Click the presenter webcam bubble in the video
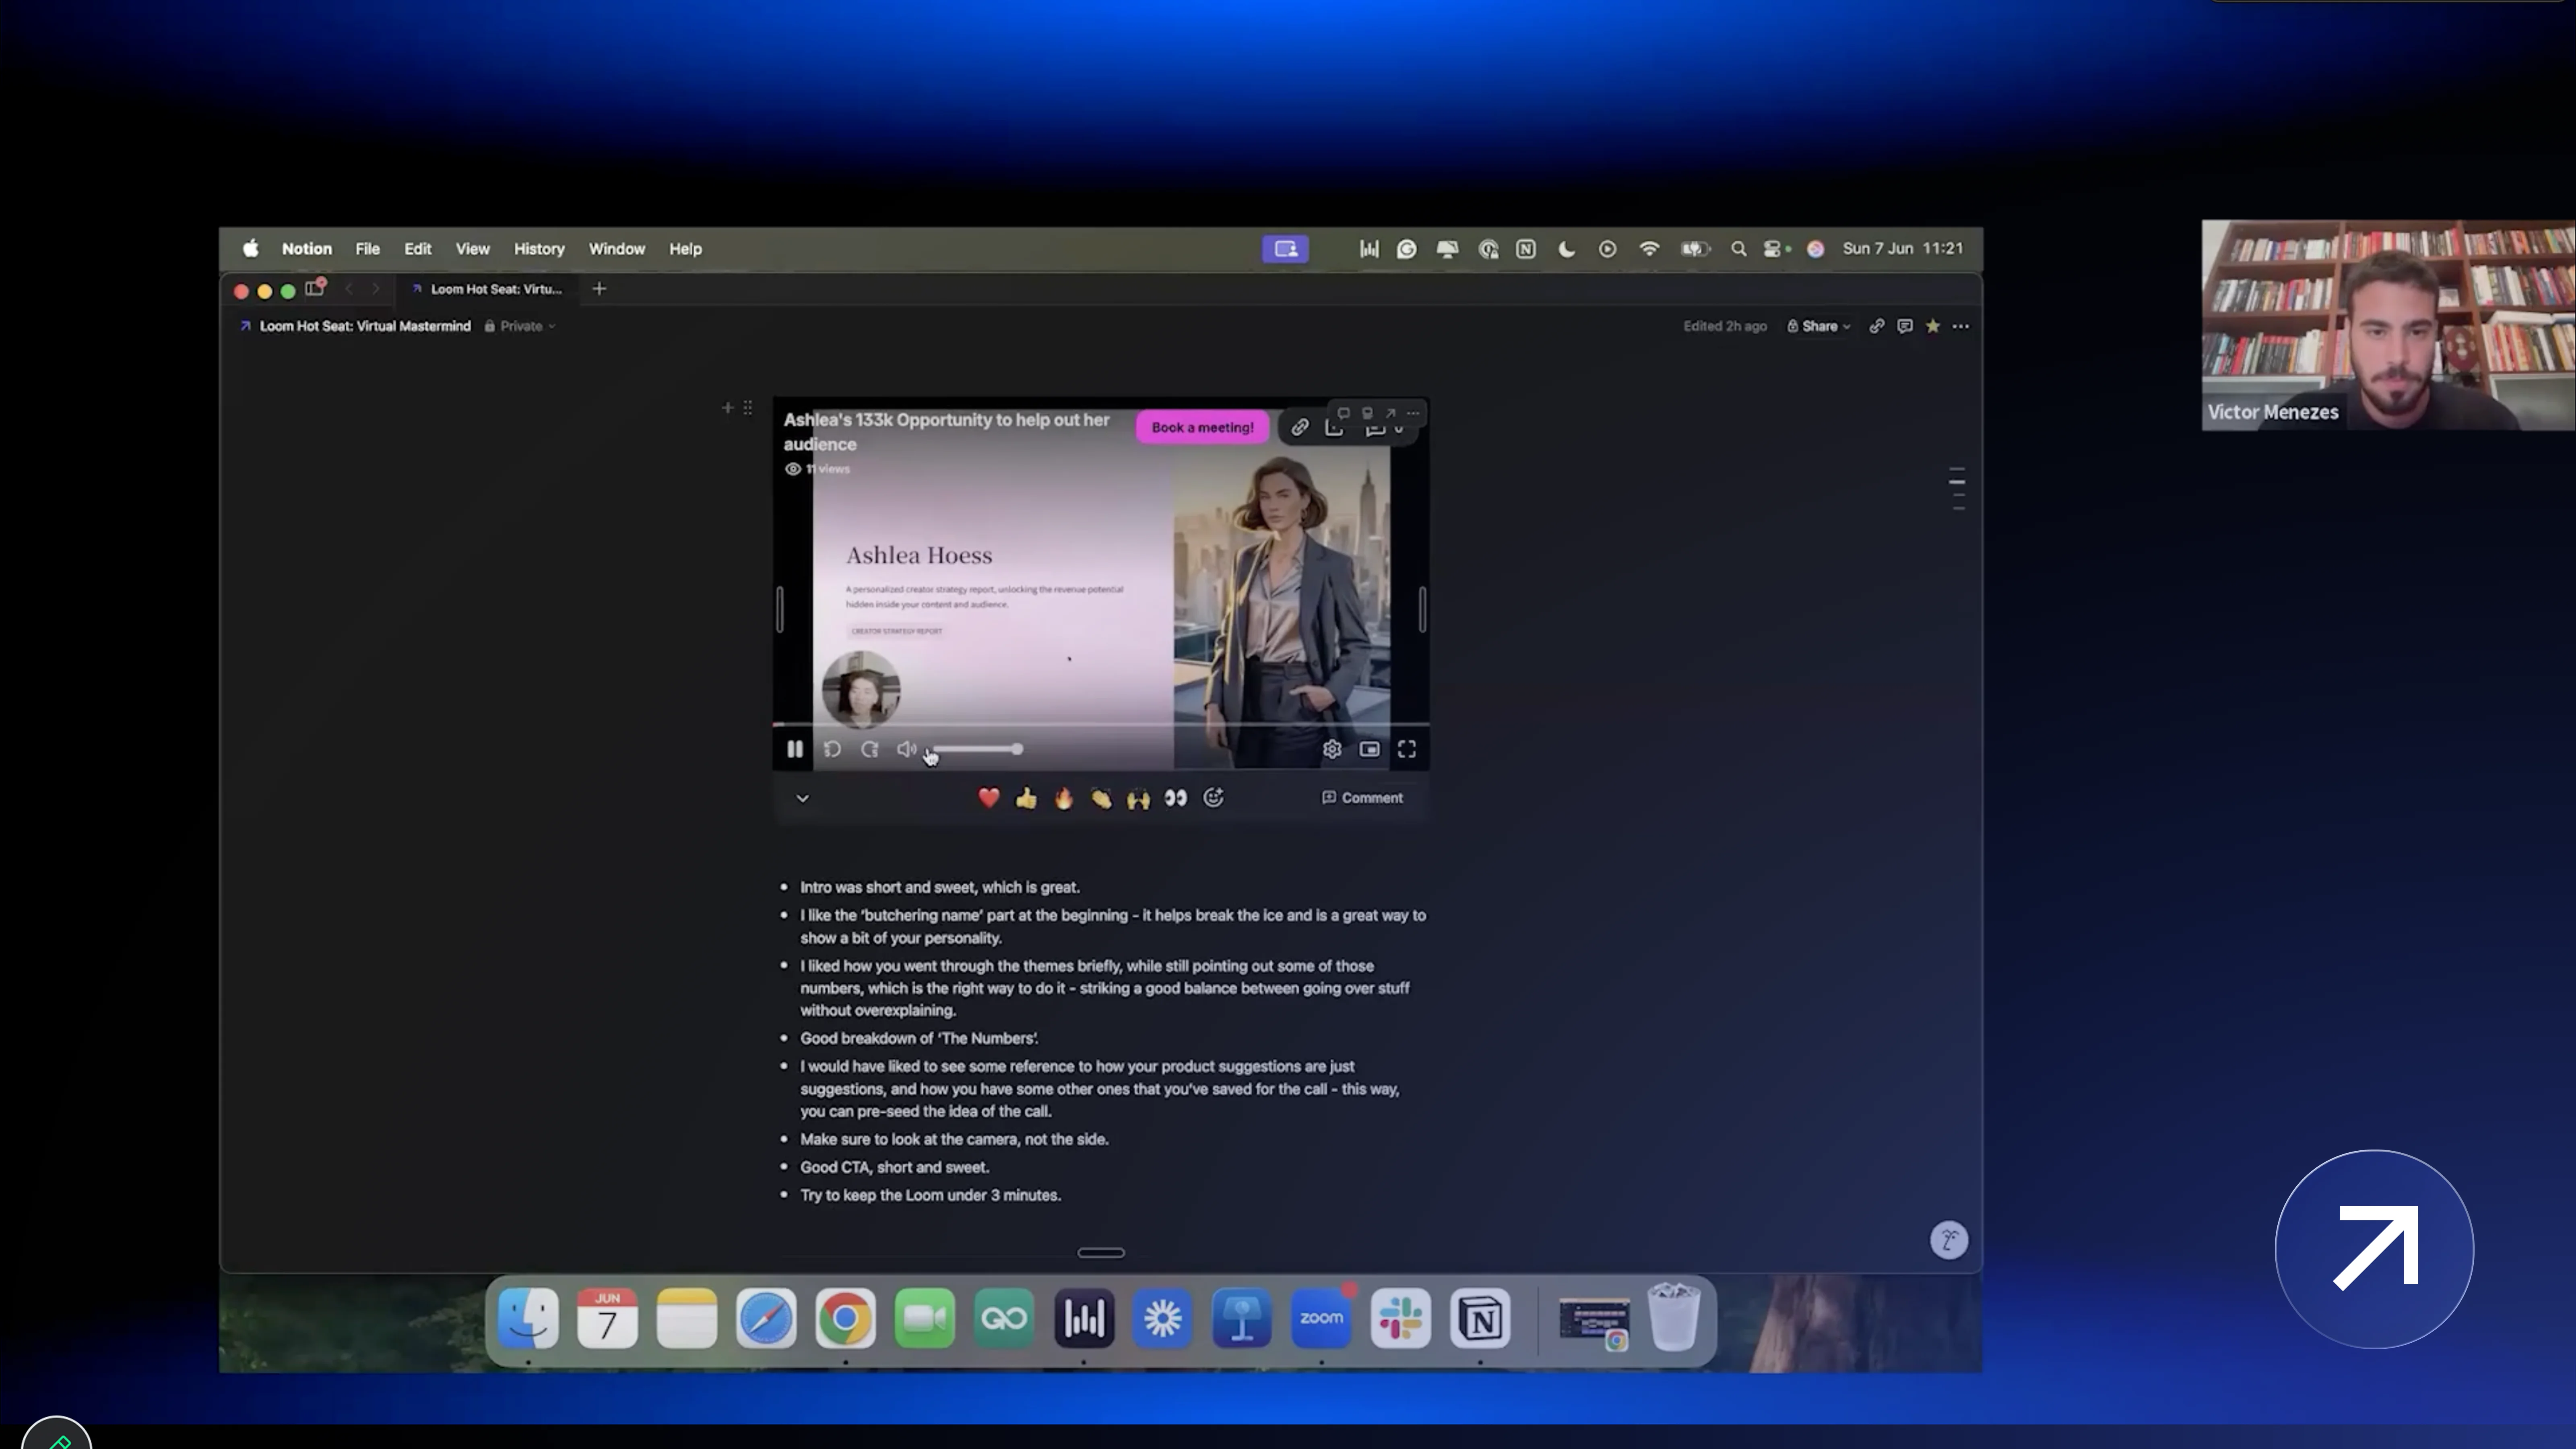Image resolution: width=2576 pixels, height=1449 pixels. click(861, 689)
